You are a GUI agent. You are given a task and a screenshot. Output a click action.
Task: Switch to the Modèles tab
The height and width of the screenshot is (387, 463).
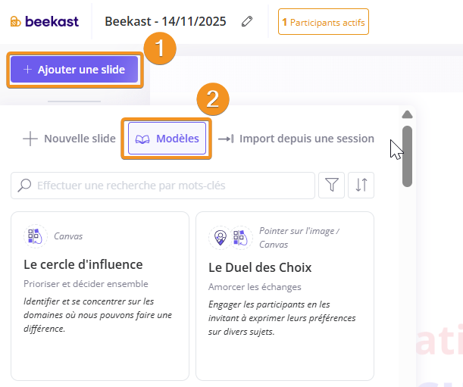point(167,139)
